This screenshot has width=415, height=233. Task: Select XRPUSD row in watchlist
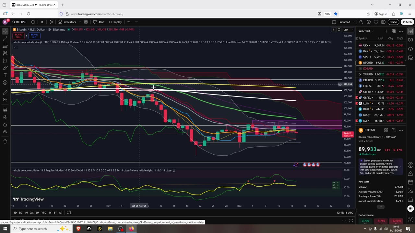coord(381,74)
